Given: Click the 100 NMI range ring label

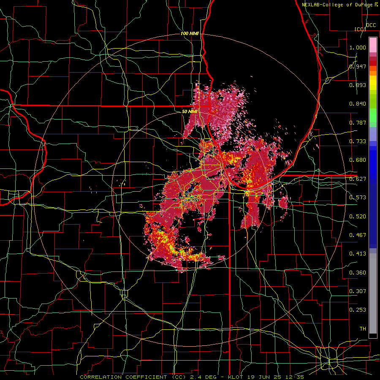Looking at the screenshot, I should point(190,33).
